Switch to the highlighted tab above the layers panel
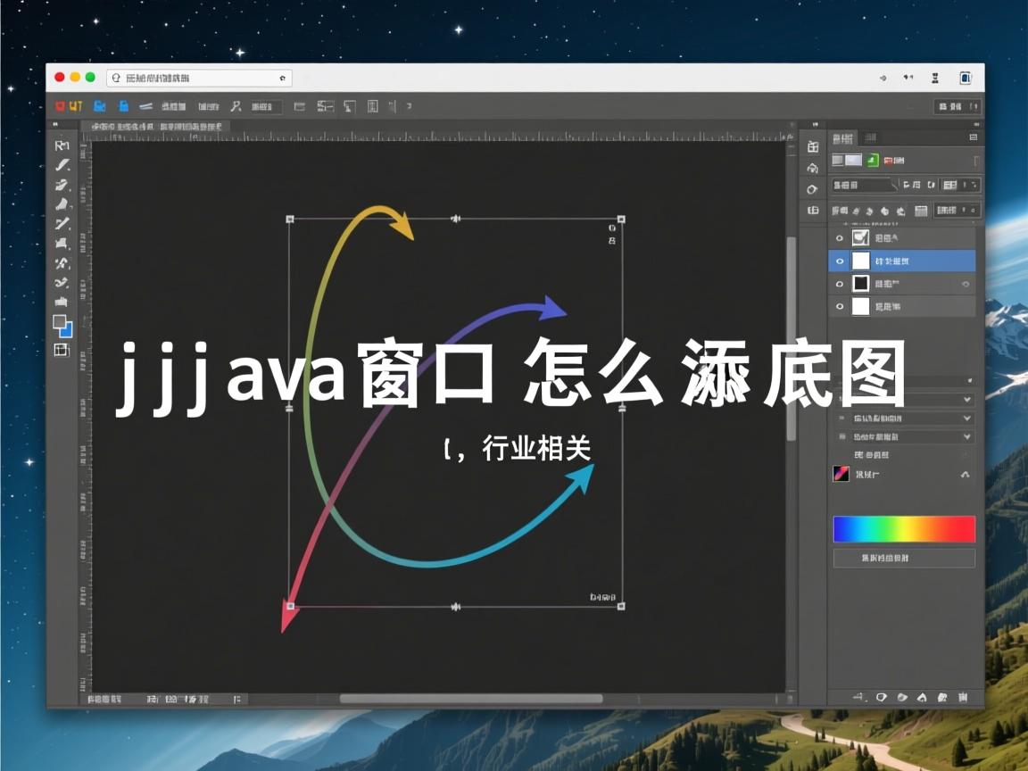This screenshot has height=771, width=1028. pos(843,138)
